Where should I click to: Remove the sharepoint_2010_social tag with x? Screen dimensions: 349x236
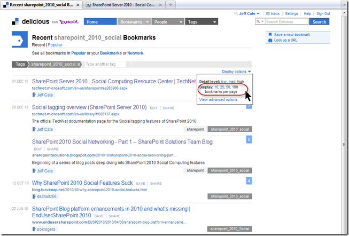79,65
